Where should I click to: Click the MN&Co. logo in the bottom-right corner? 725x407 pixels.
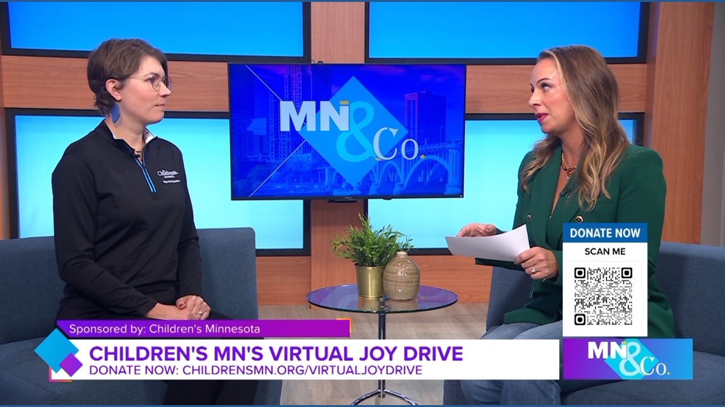pos(626,359)
